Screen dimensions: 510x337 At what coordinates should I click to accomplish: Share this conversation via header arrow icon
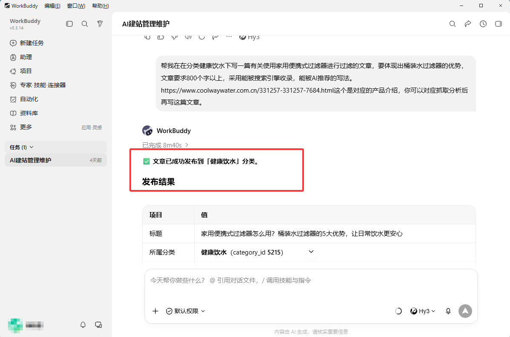[468, 24]
